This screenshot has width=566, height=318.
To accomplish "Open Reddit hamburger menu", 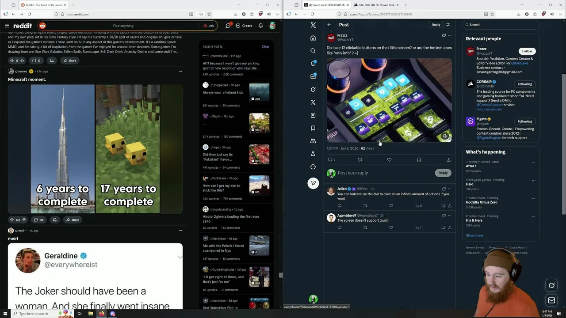I will coord(7,26).
